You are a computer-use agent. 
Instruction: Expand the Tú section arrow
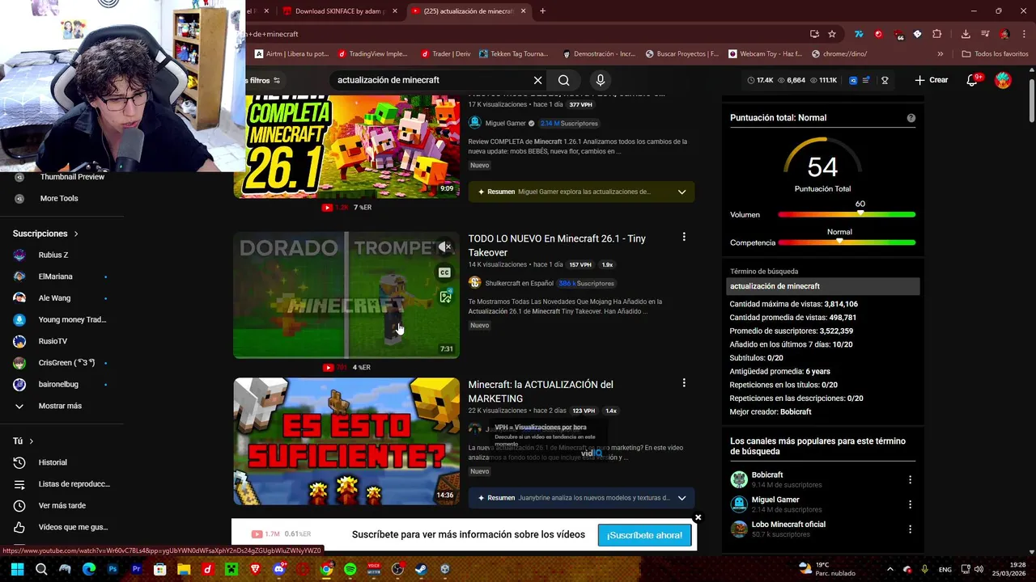pyautogui.click(x=32, y=441)
